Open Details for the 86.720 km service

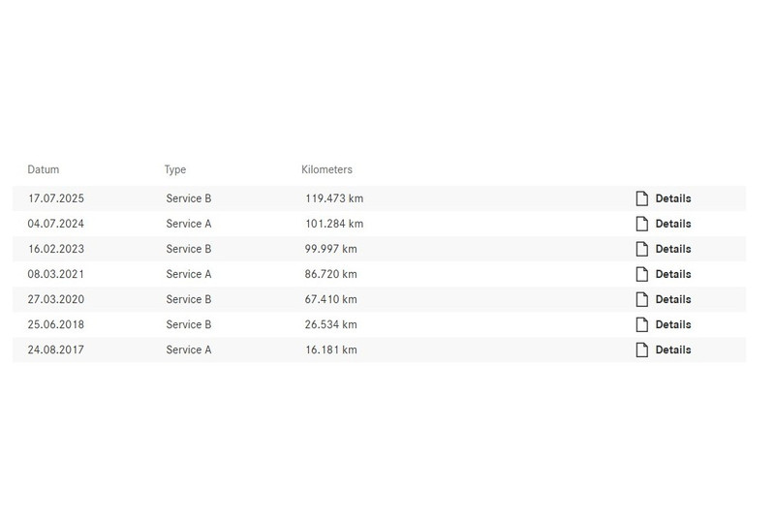point(672,274)
